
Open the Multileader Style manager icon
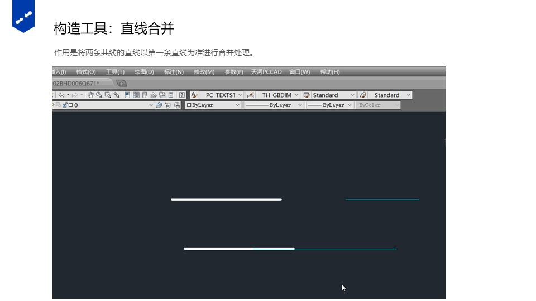363,95
